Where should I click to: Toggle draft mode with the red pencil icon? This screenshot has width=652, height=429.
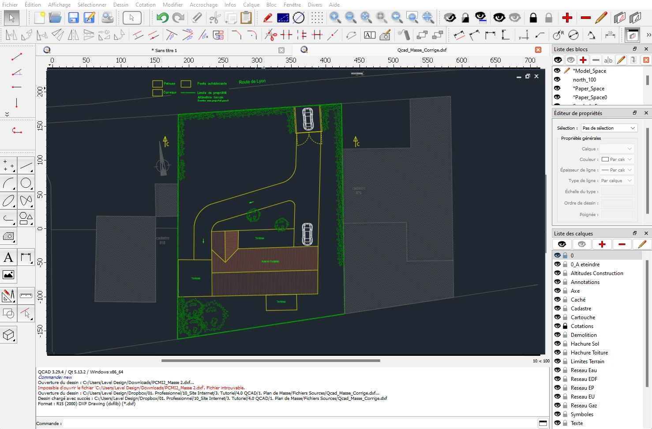coord(268,18)
